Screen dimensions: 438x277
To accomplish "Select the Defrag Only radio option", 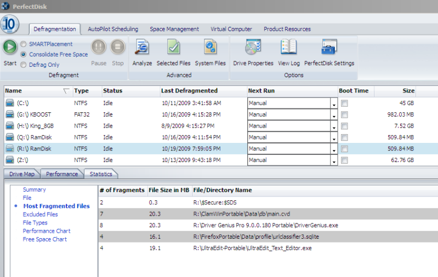I will (24, 65).
